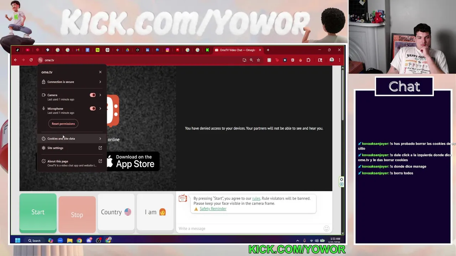This screenshot has width=456, height=256.
Task: Click the Write a message field
Action: [x=249, y=229]
